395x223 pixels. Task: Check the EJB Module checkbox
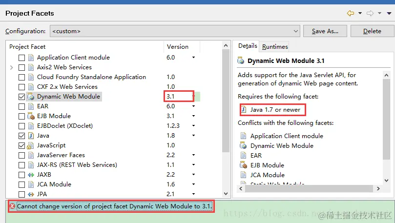coord(21,116)
